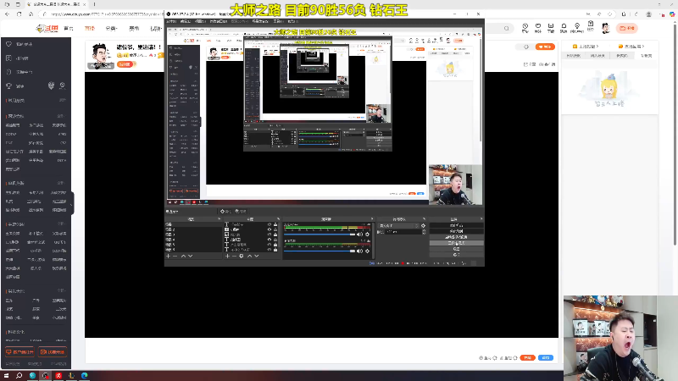
Task: Pop out the OBS sources dock
Action: 278,219
